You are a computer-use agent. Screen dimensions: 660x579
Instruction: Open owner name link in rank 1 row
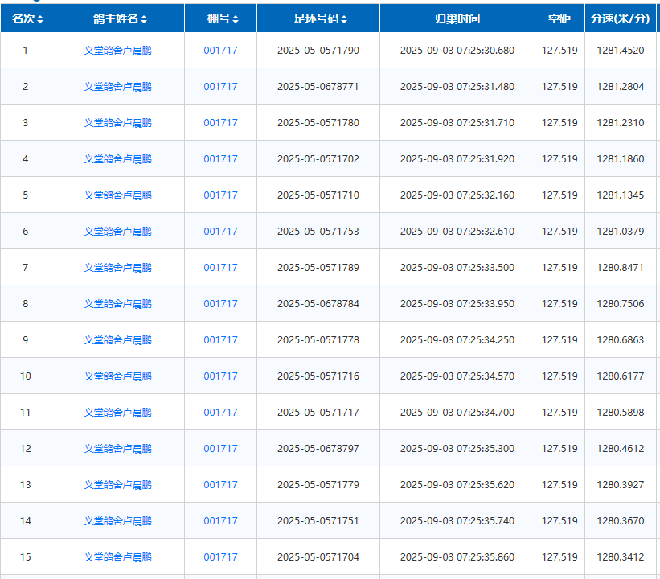point(117,51)
